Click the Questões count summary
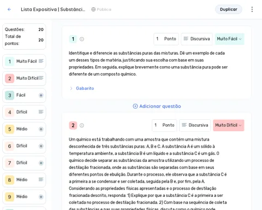 point(24,30)
